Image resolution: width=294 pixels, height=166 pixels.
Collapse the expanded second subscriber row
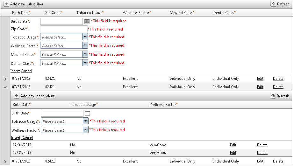pos(5,87)
